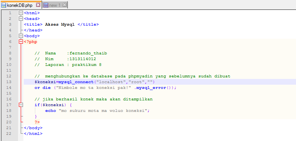The image size is (296, 141).
Task: Click the save icon on konekDB.php tab
Action: (x=3, y=5)
